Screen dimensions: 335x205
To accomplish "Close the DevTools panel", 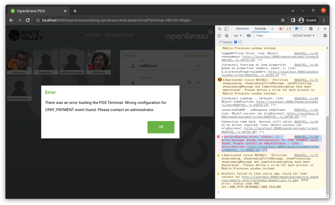I will click(x=325, y=29).
